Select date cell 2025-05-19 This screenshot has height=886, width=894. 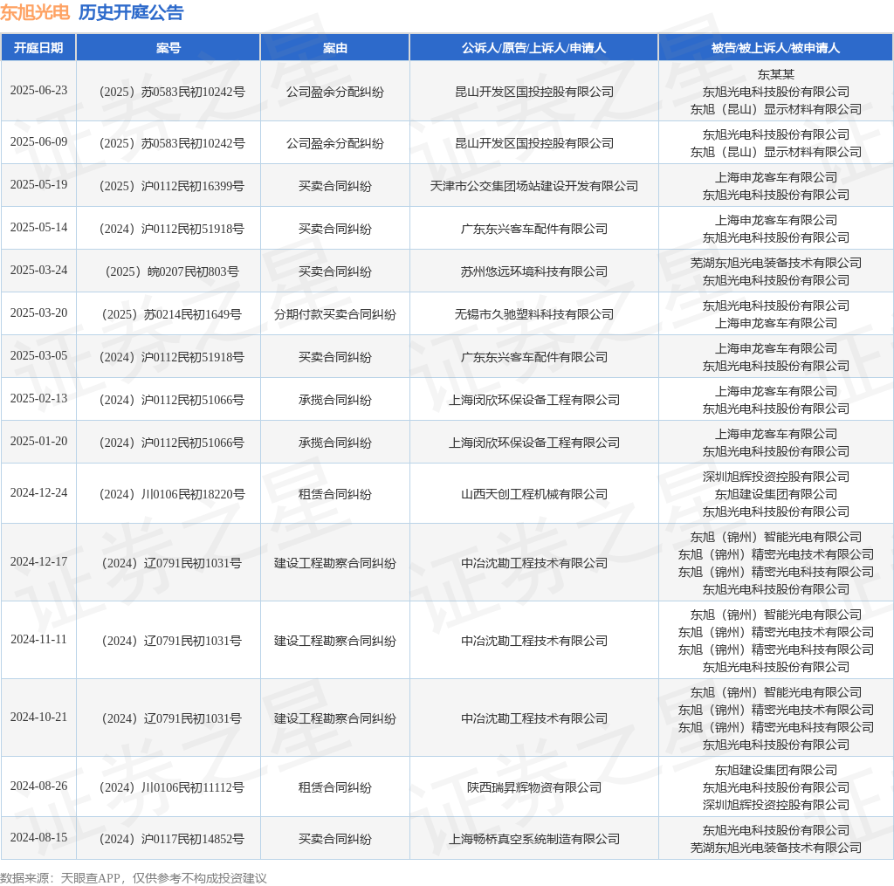38,185
